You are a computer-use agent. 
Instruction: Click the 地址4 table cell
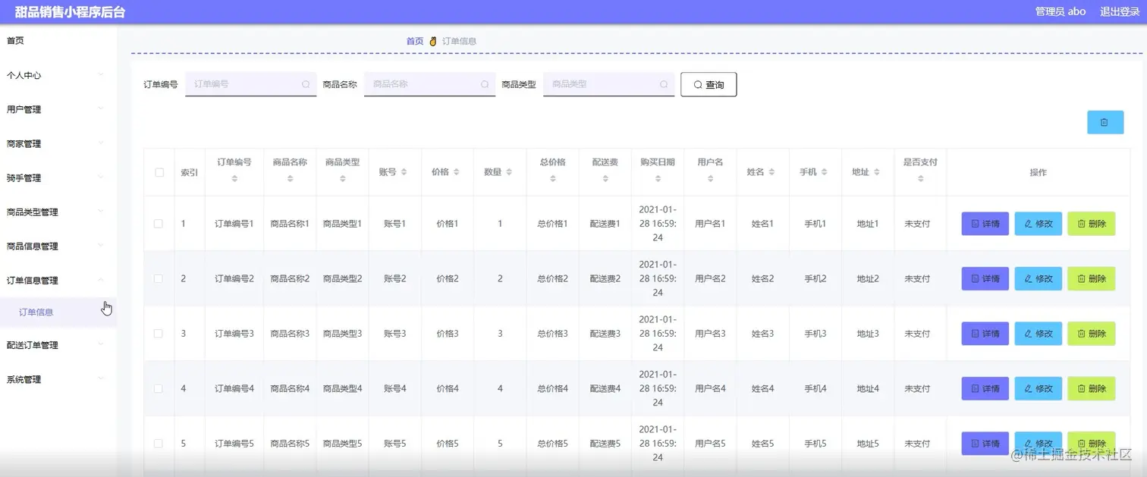[x=868, y=388]
